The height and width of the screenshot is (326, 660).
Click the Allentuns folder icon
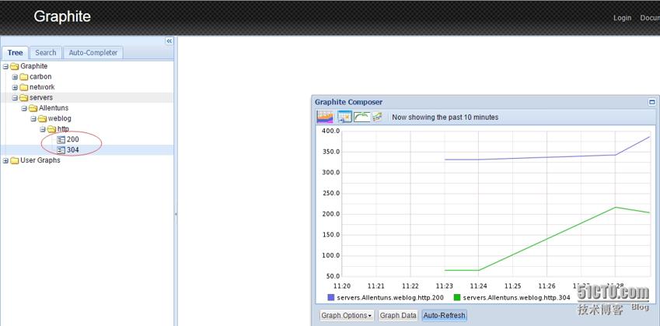tap(33, 108)
